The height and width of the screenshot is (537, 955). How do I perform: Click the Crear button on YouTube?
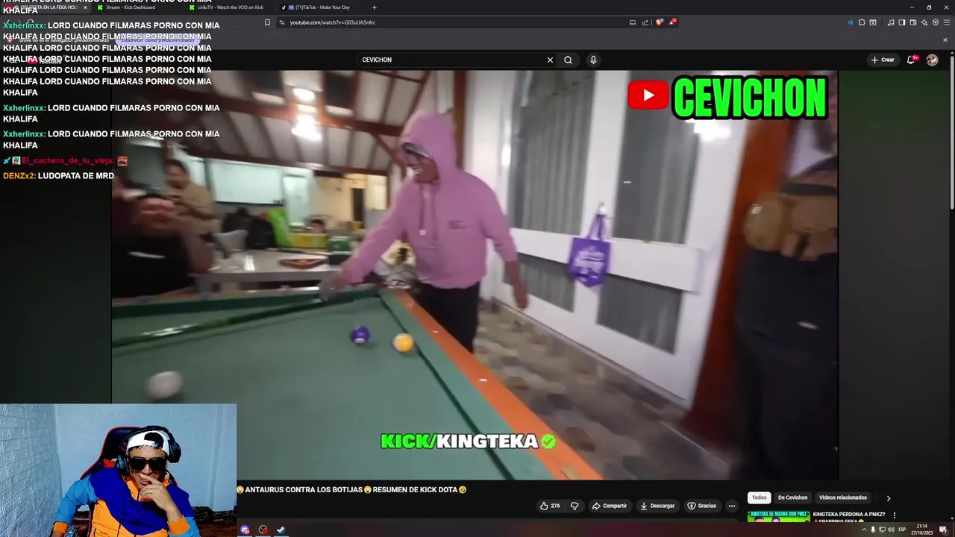click(x=882, y=60)
